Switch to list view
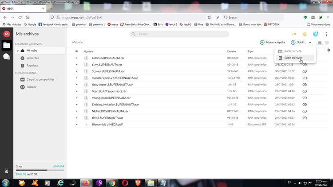The width and height of the screenshot is (333, 187). (x=320, y=42)
